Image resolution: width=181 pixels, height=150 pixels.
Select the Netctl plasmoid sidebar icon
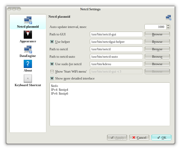point(28,20)
